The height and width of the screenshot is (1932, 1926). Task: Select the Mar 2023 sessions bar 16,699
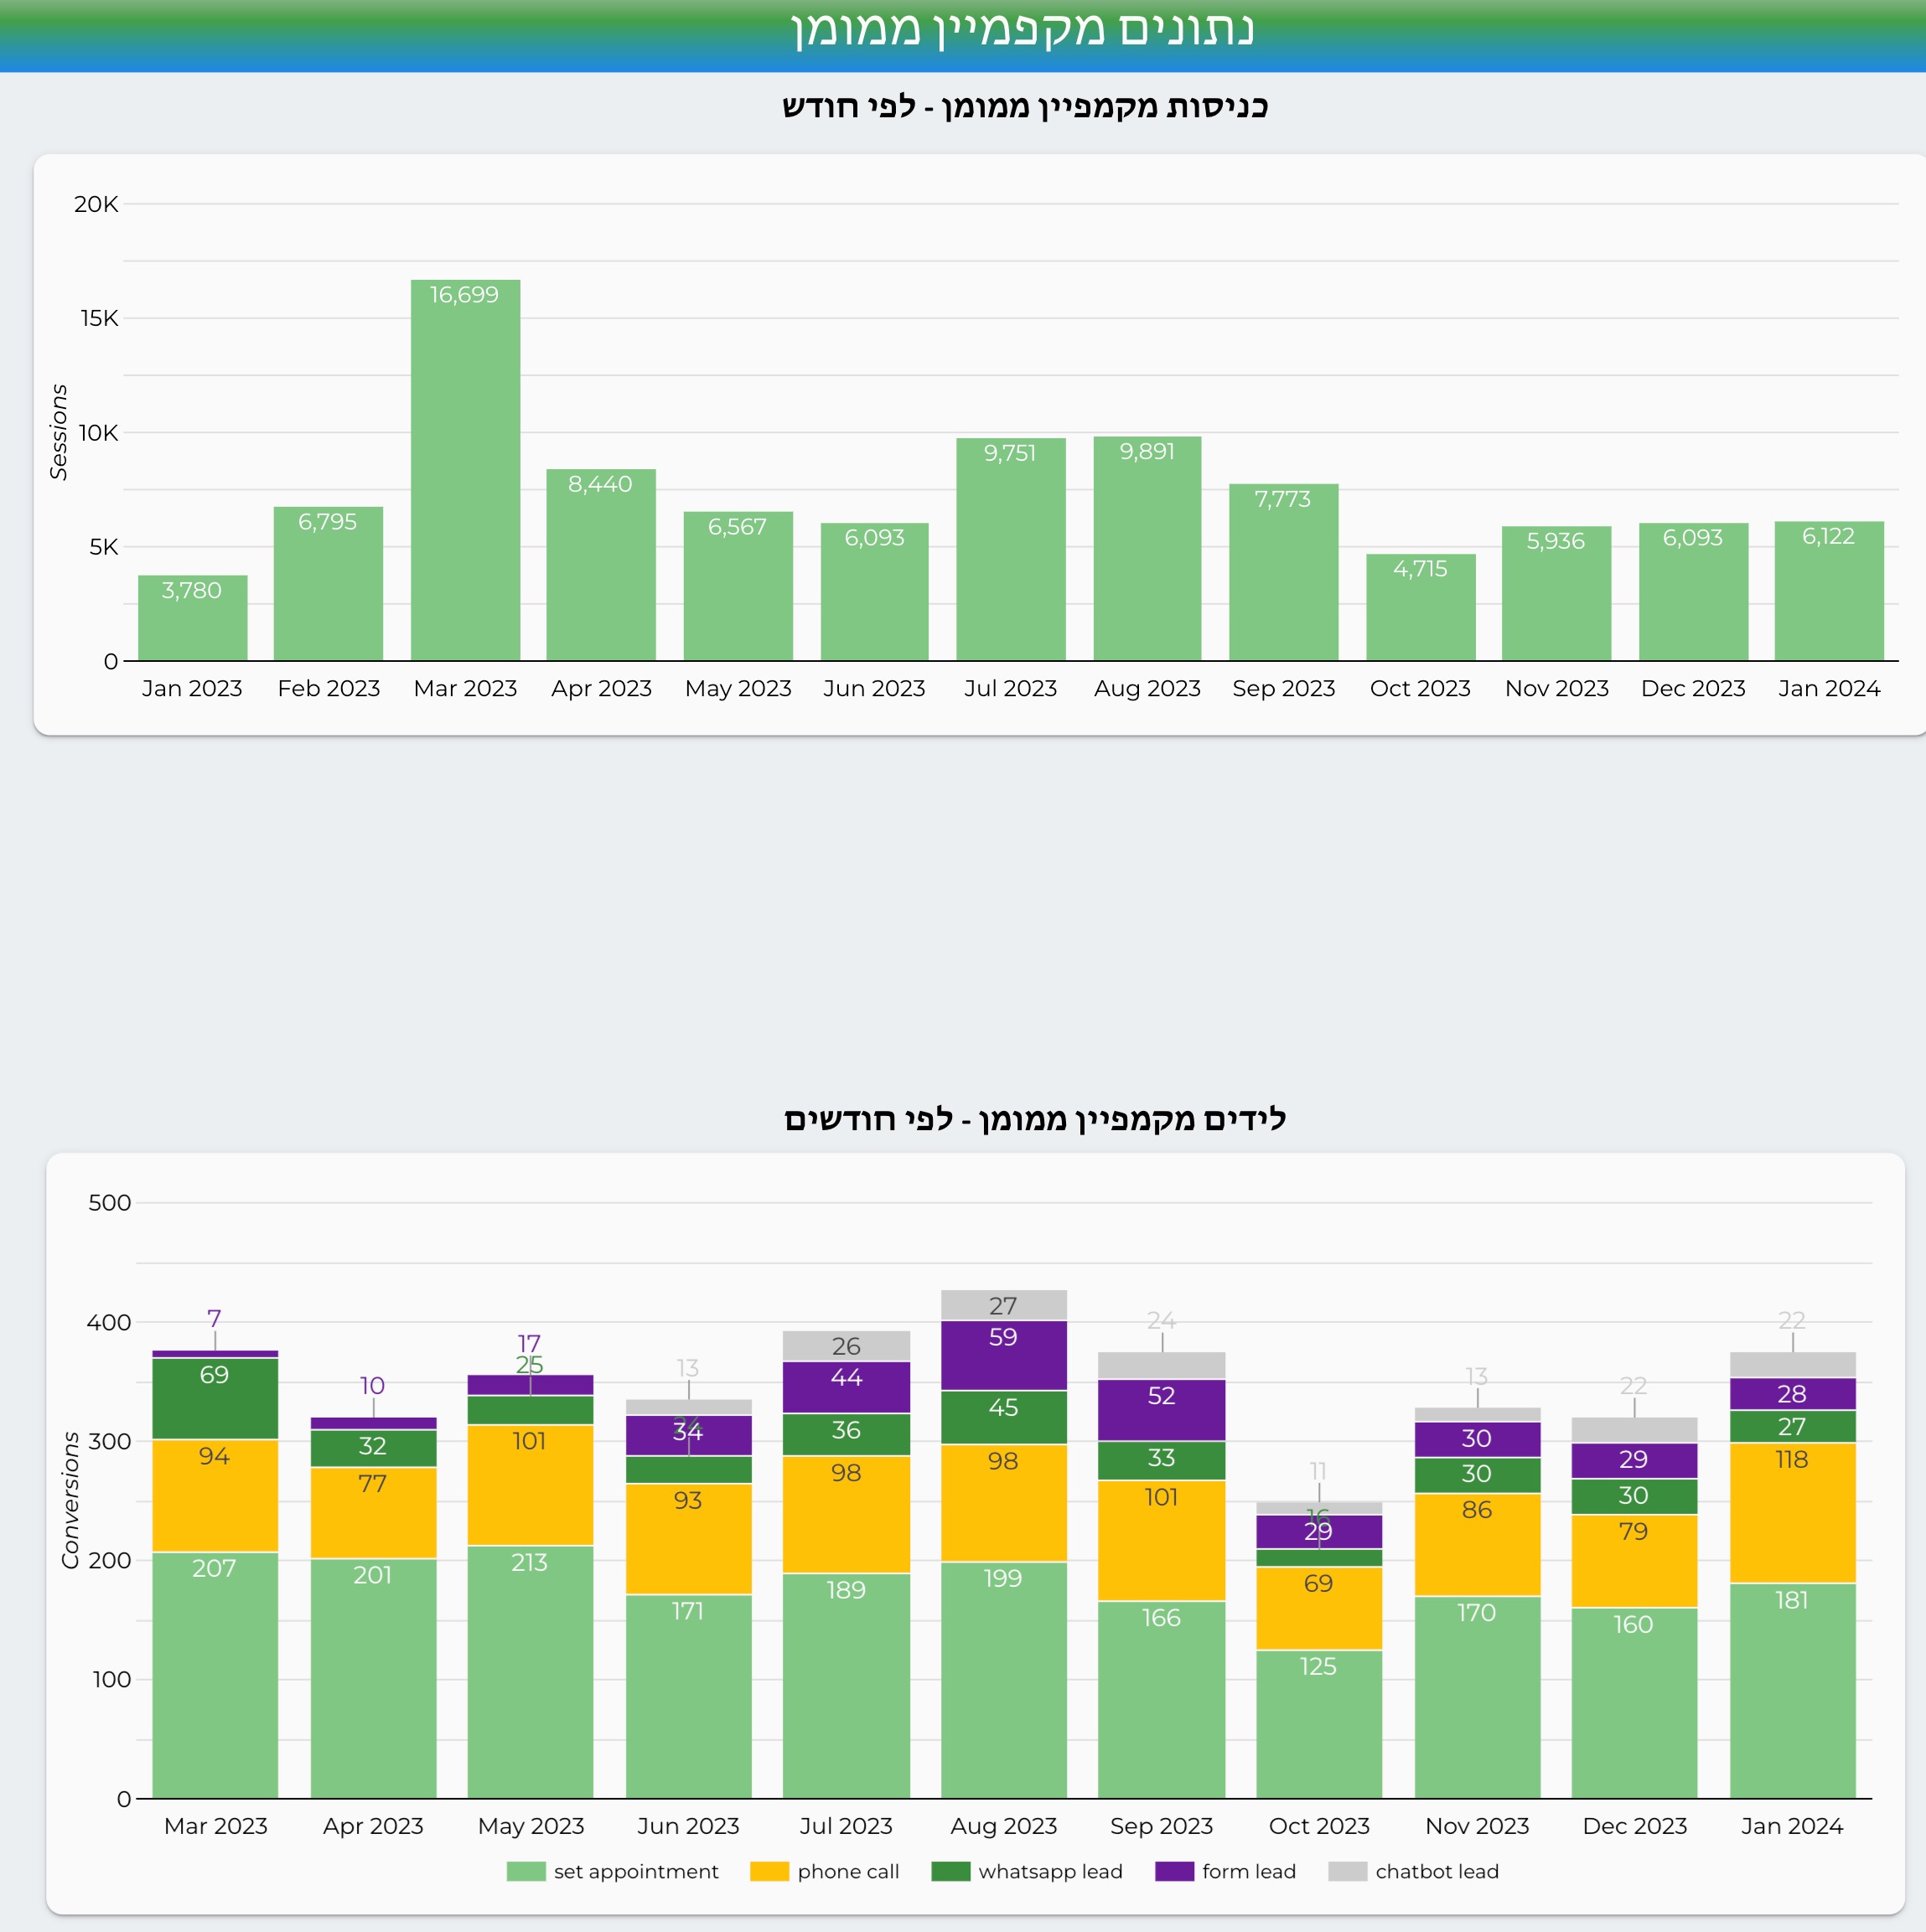point(465,470)
